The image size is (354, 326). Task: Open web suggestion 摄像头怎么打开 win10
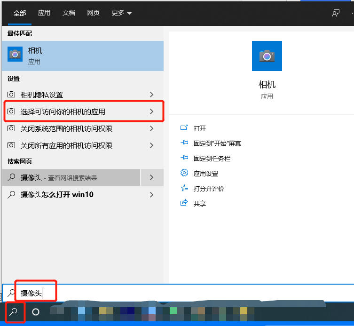(57, 194)
